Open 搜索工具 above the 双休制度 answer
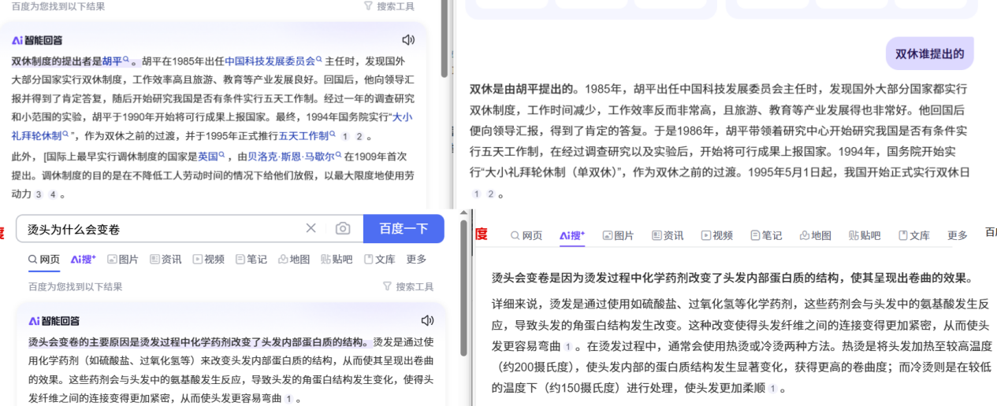Image resolution: width=997 pixels, height=406 pixels. click(389, 6)
